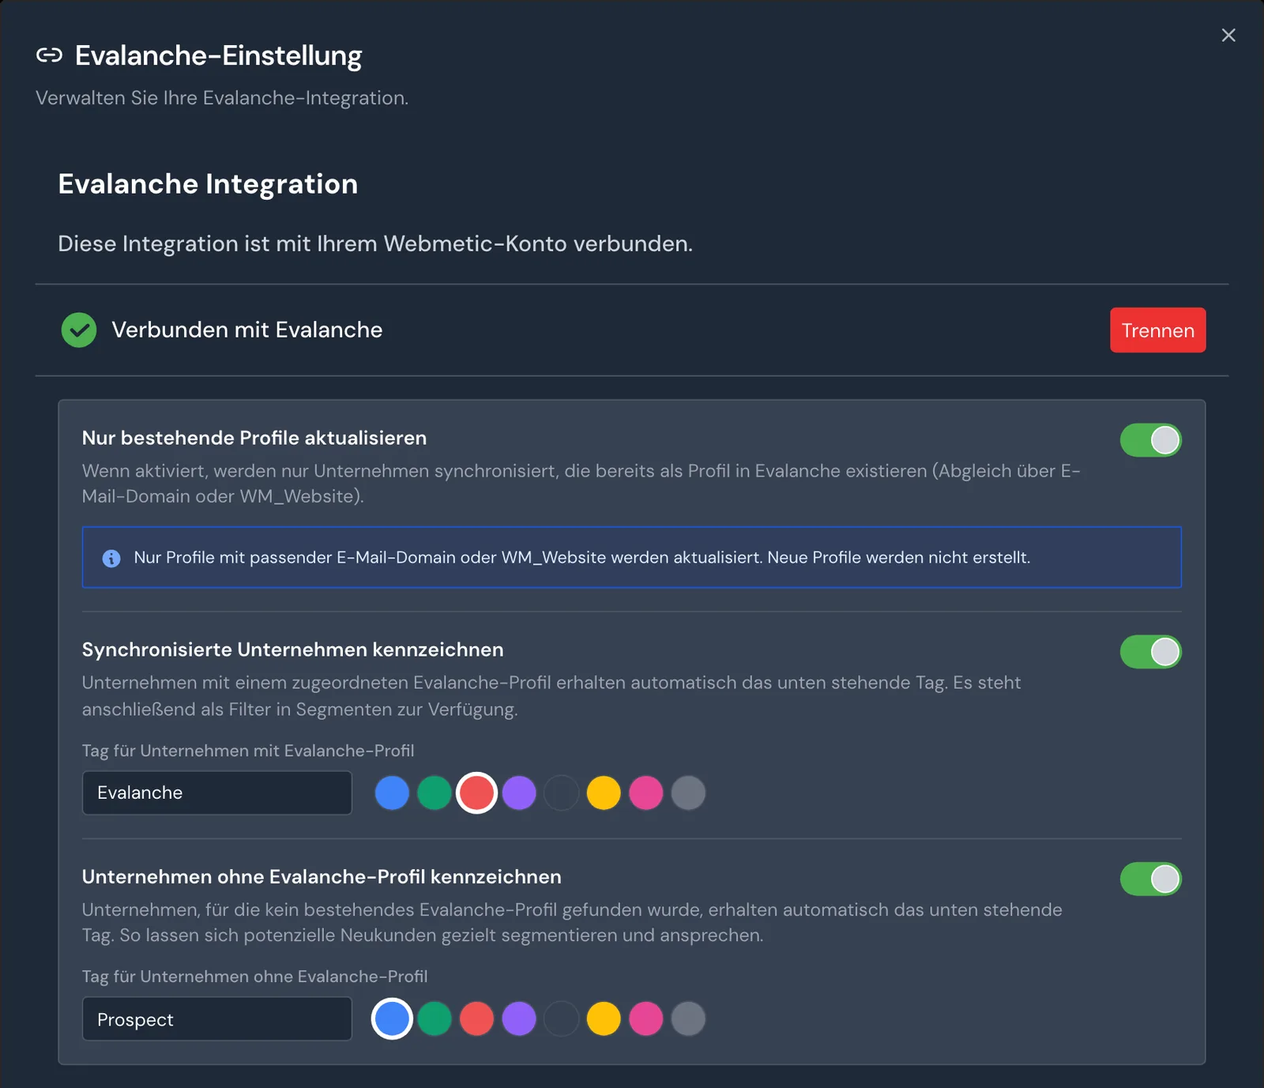
Task: Pick green color for Evalanche tag
Action: point(434,792)
